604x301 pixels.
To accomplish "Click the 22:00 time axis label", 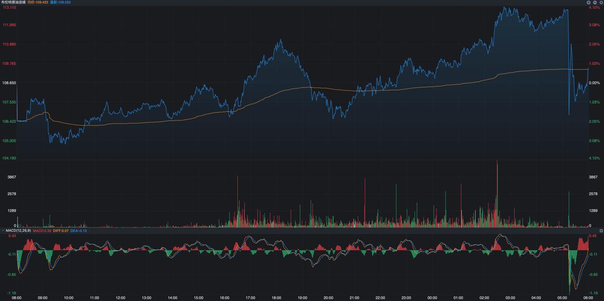I will (x=380, y=298).
